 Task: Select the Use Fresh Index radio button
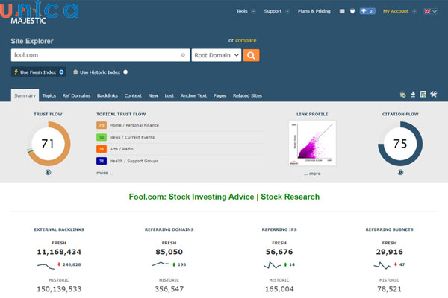coord(61,72)
